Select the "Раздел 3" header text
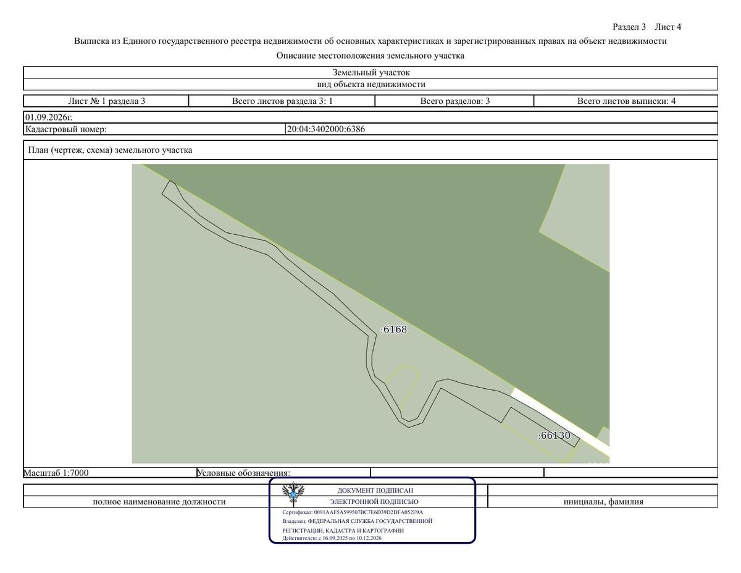This screenshot has width=741, height=573. (x=629, y=27)
